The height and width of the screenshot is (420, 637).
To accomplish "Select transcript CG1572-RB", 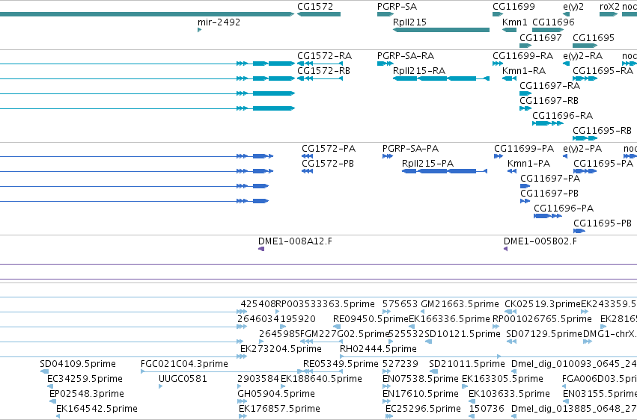I will click(323, 71).
